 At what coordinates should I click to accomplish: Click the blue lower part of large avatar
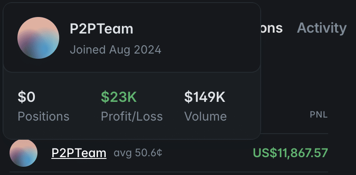(40, 52)
